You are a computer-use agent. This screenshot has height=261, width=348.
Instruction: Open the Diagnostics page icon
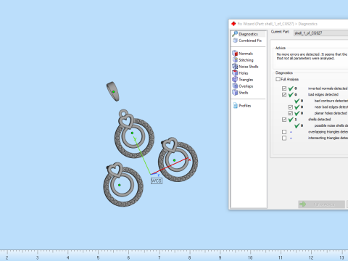235,34
